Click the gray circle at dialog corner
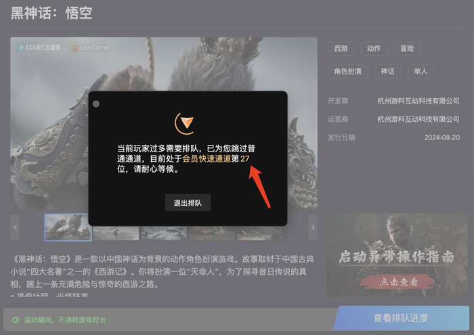474x335 pixels. 96,104
